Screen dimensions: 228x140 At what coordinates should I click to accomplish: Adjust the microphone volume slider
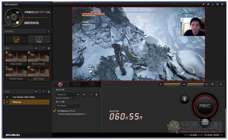[x=172, y=84]
